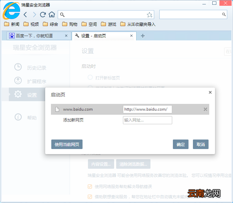Open the 内容设置 button
The image size is (233, 203).
(101, 164)
